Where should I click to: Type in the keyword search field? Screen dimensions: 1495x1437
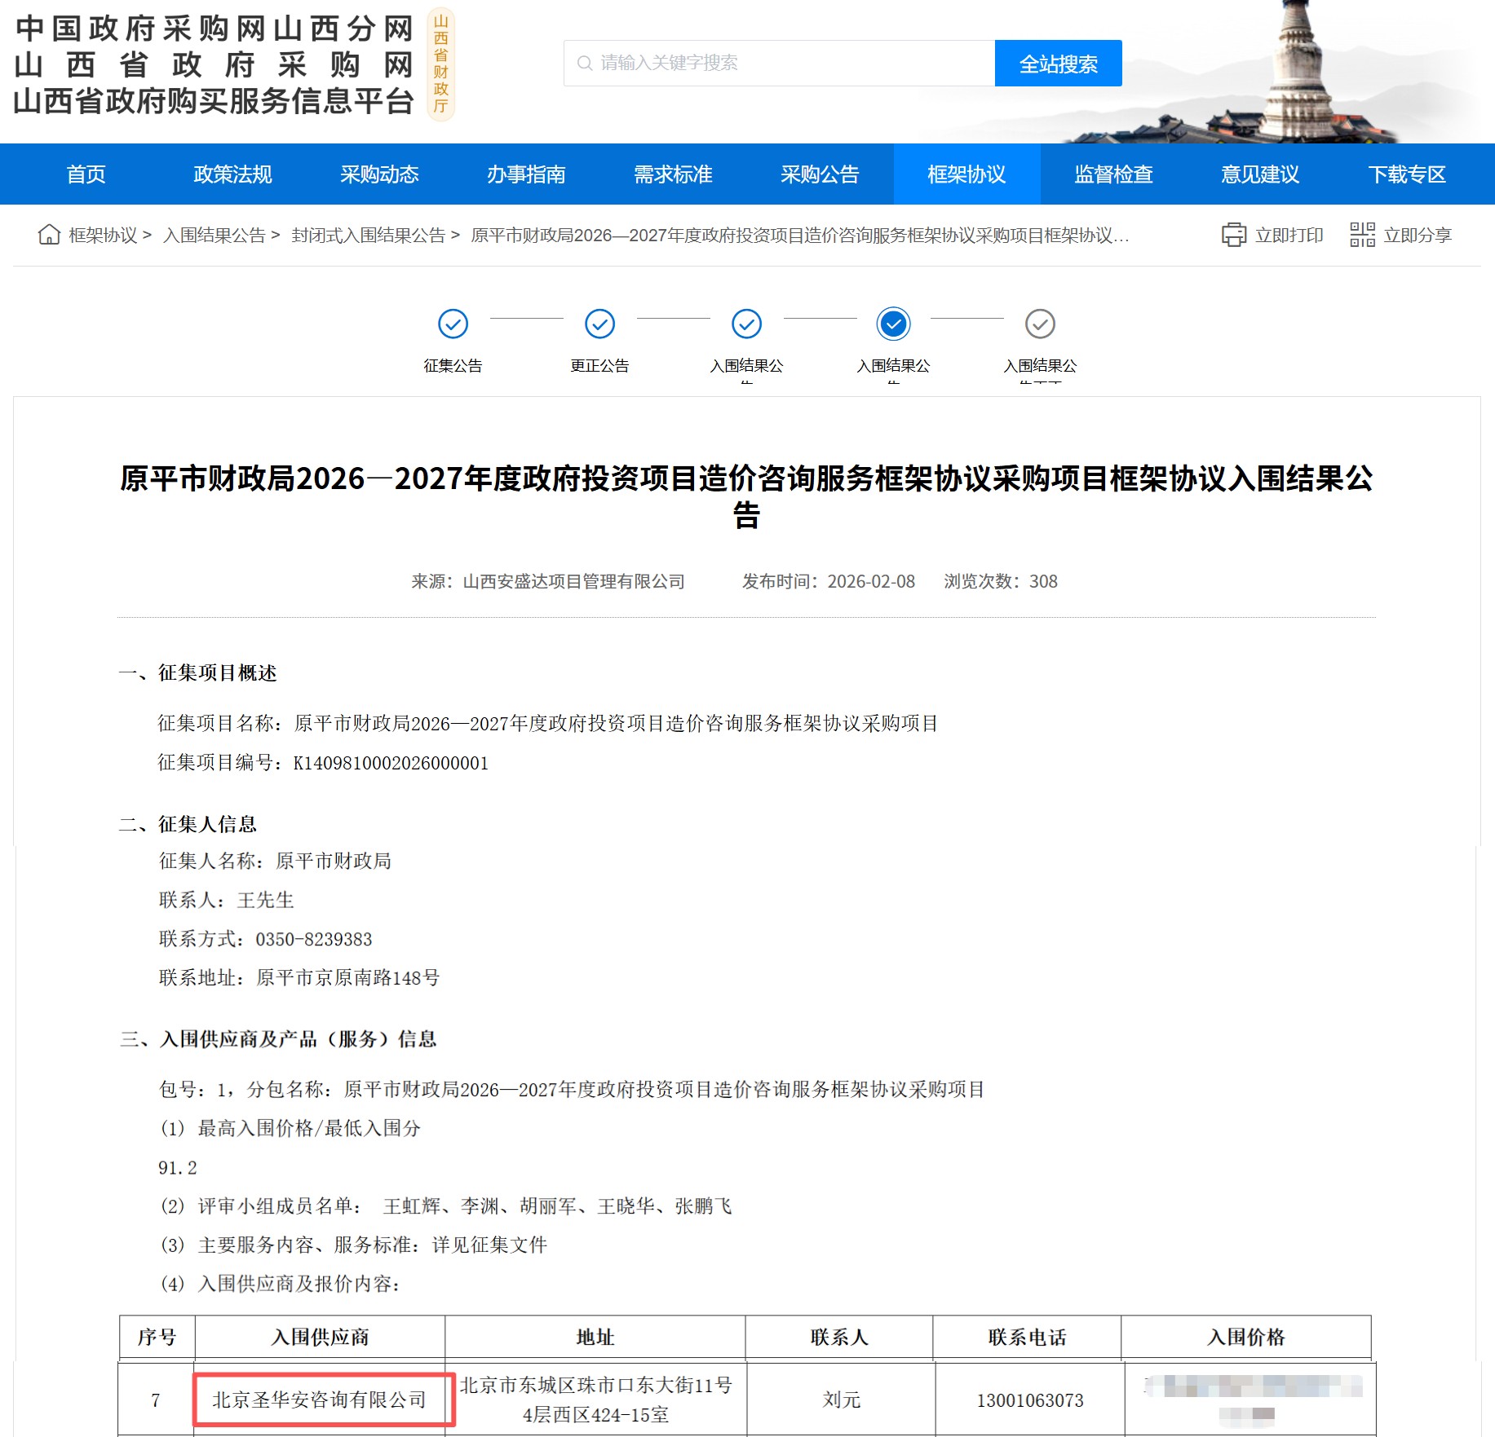[x=779, y=63]
